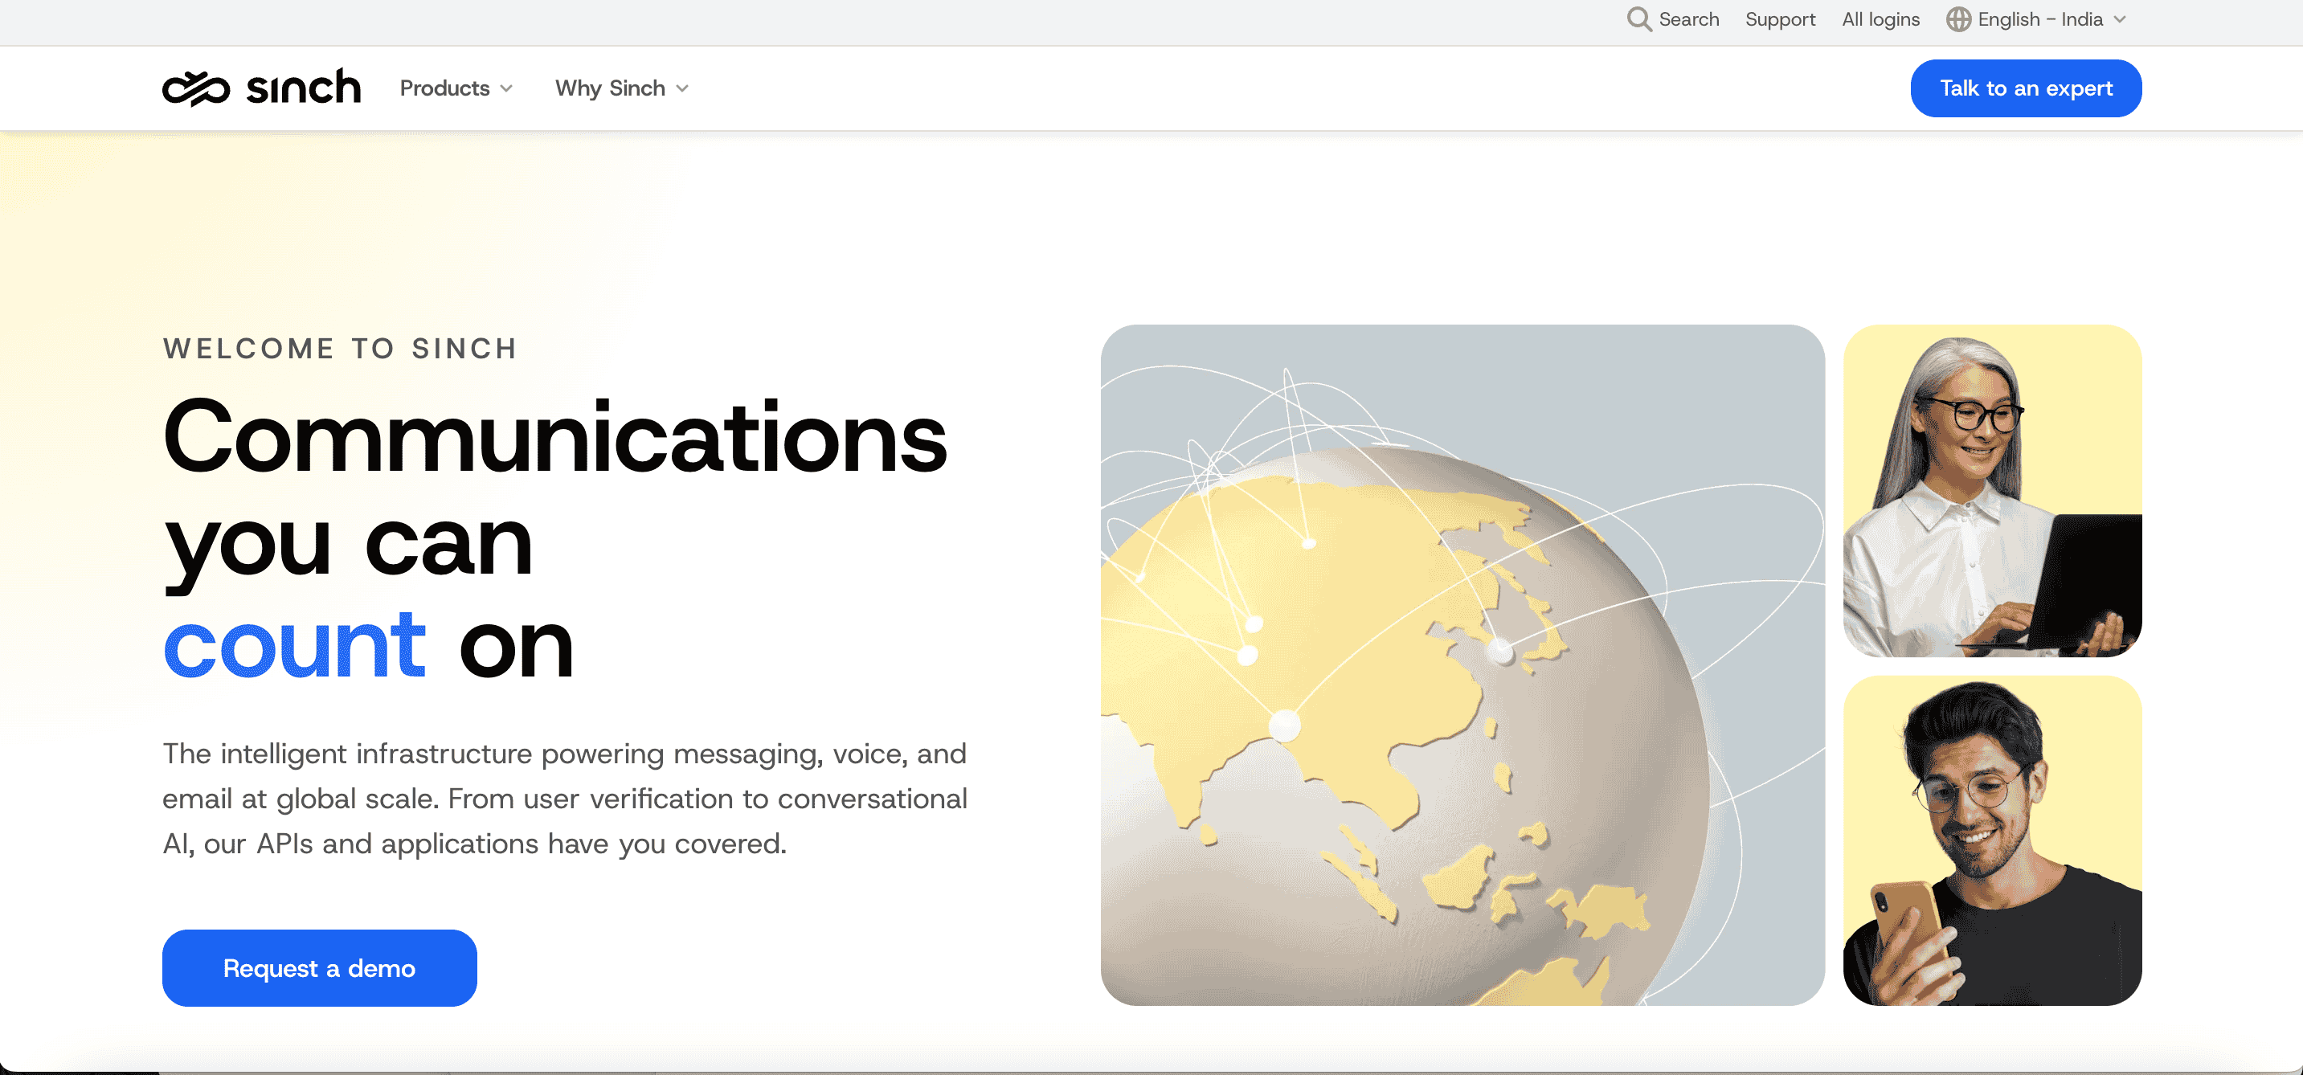This screenshot has height=1075, width=2303.
Task: Click the man with phone photo
Action: click(x=1992, y=840)
